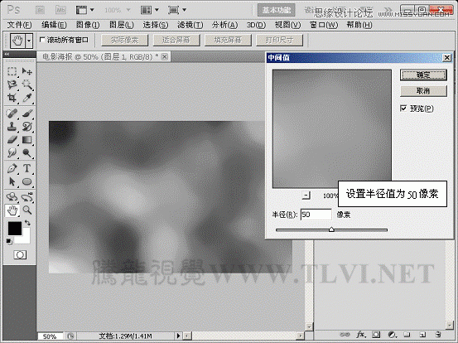Image resolution: width=458 pixels, height=343 pixels.
Task: Select the Pen tool
Action: [12, 168]
